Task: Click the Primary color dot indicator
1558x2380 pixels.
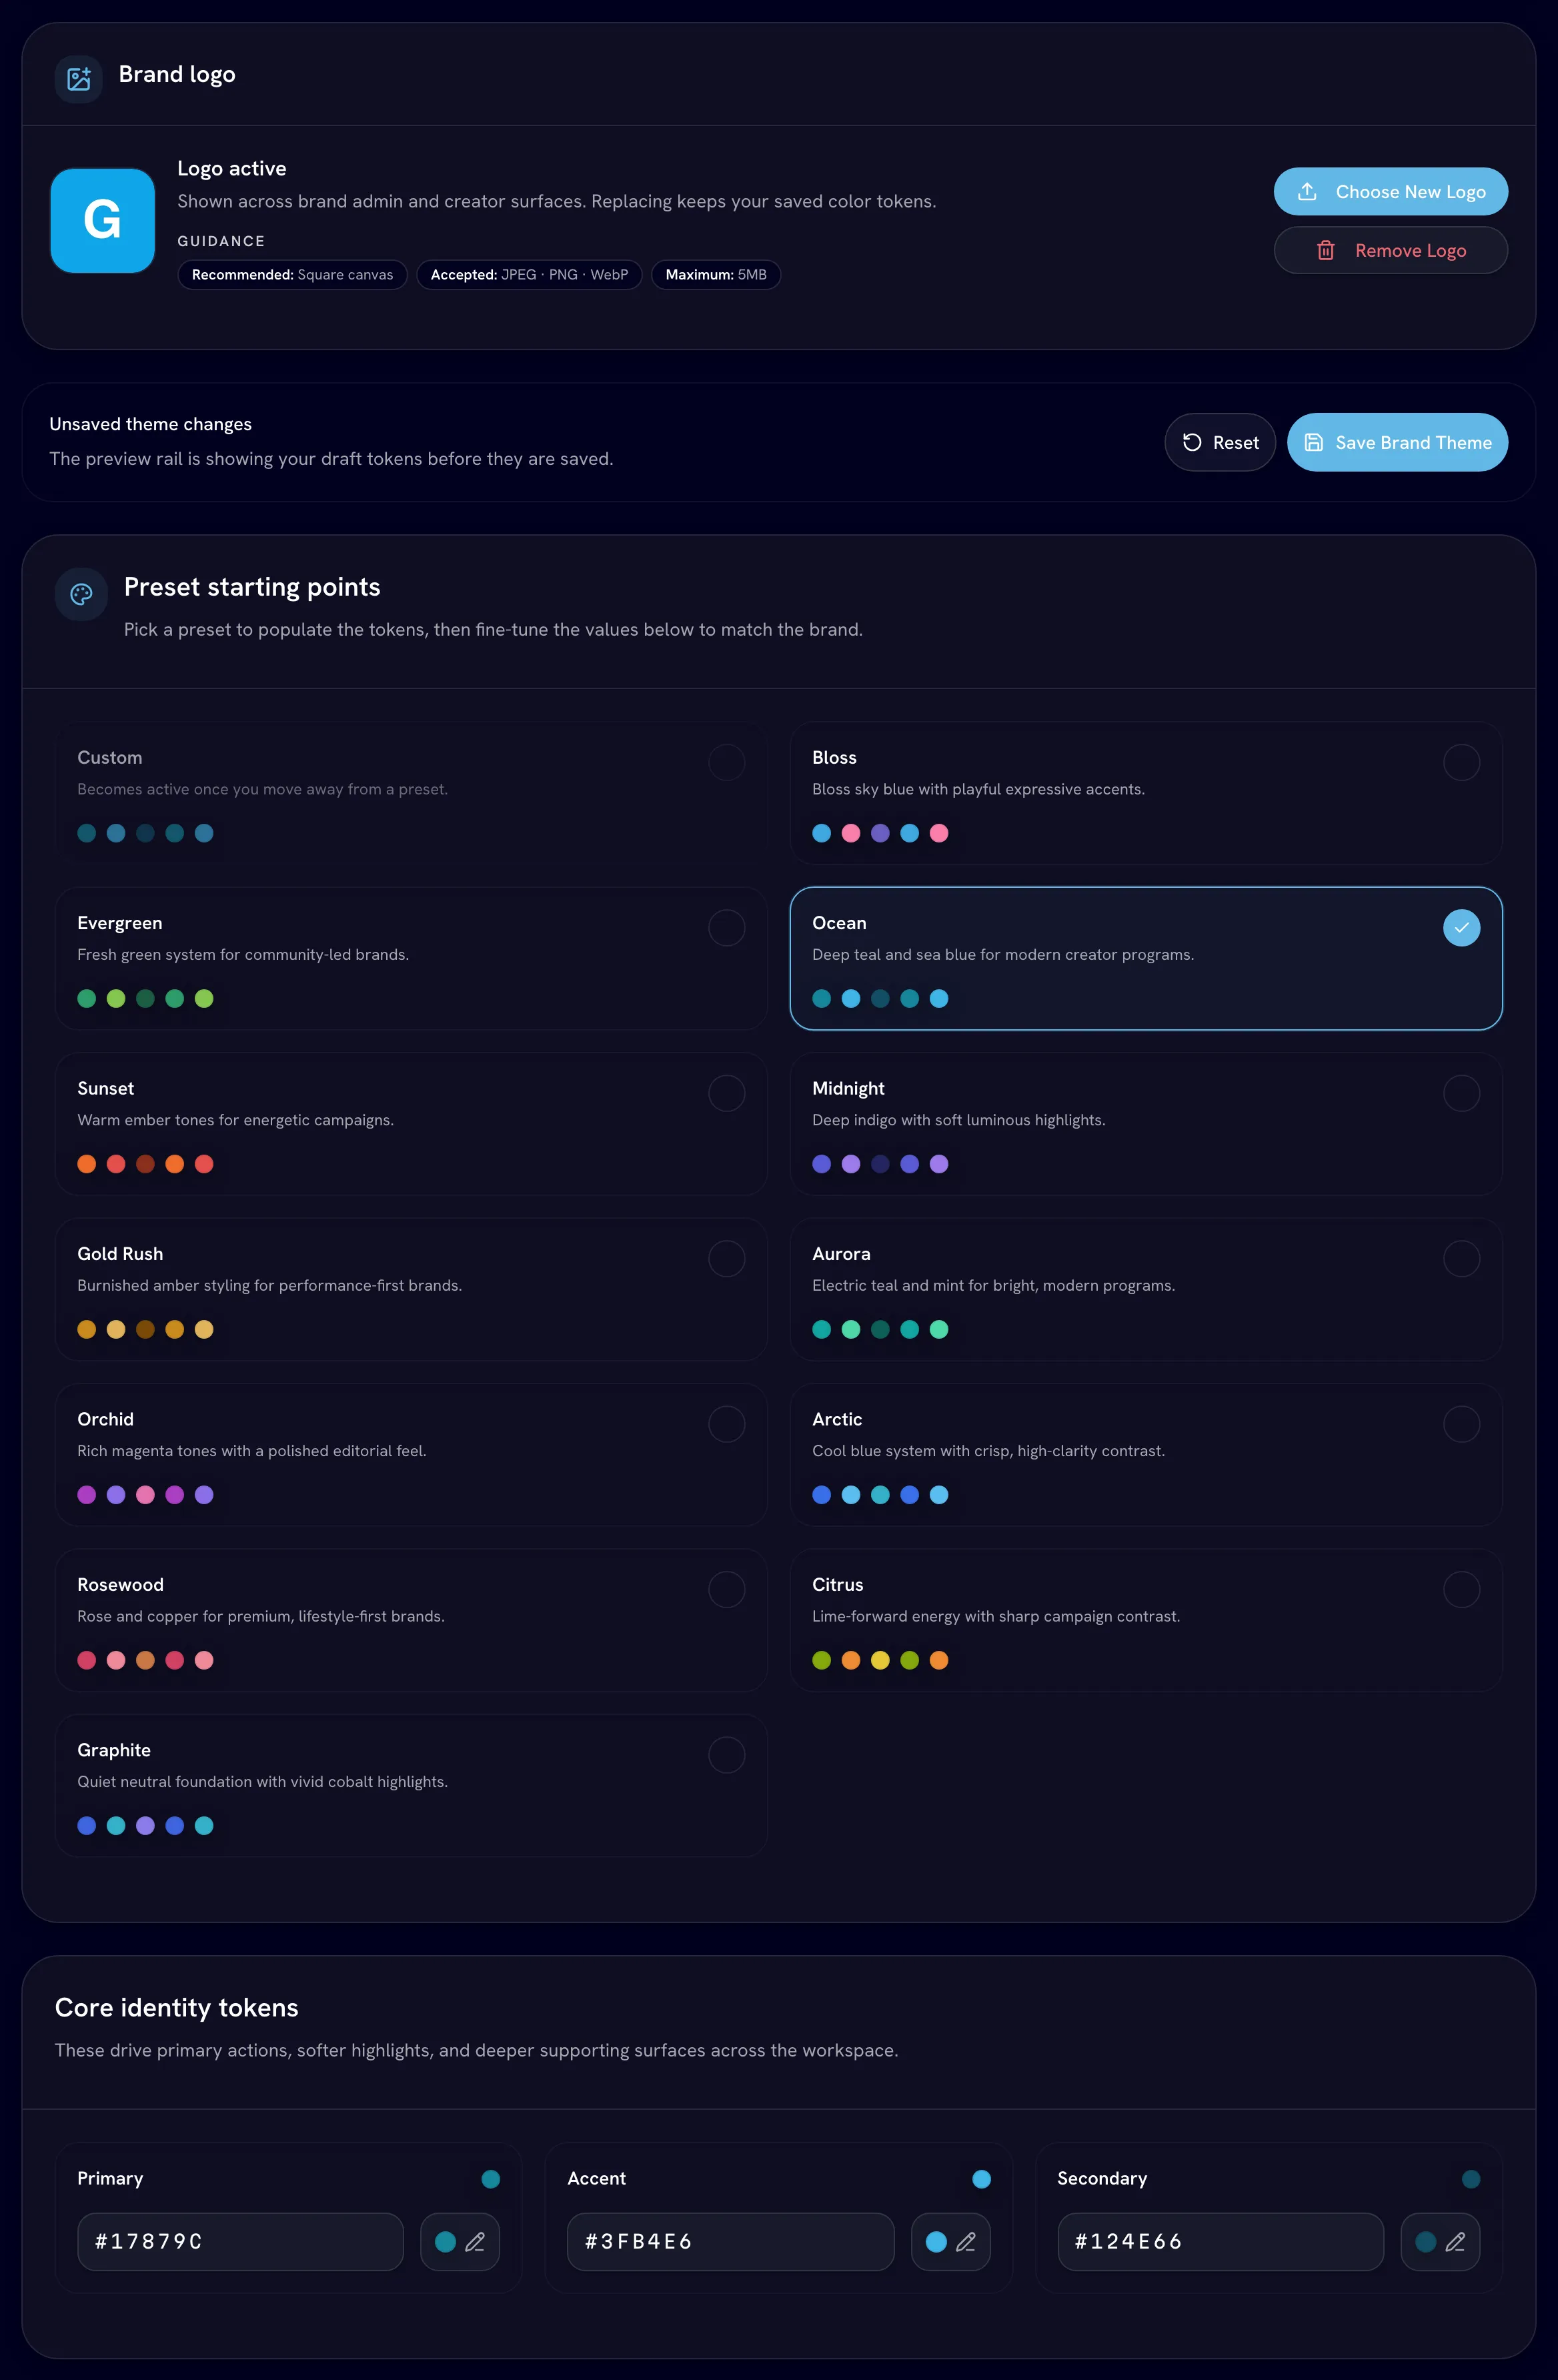Action: click(491, 2179)
